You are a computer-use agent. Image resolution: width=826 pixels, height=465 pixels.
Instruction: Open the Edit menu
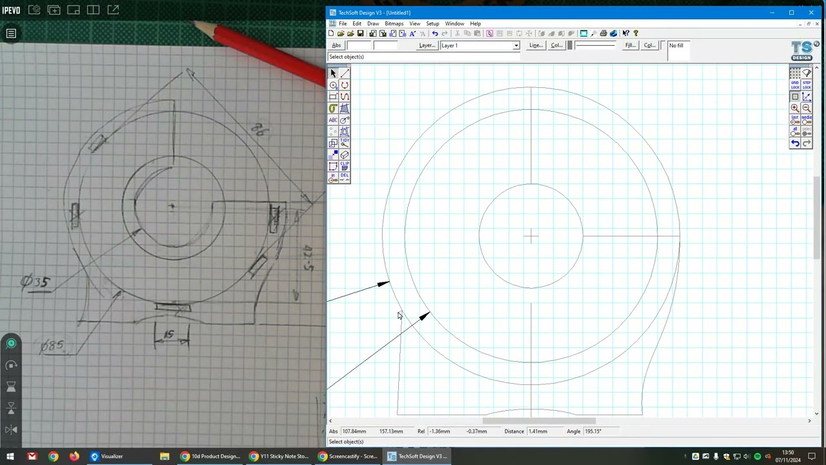pos(357,24)
